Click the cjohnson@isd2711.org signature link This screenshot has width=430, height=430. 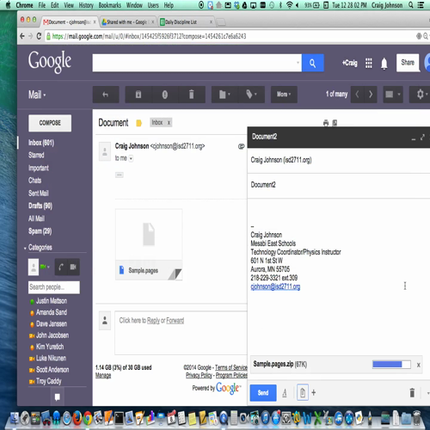tap(275, 286)
